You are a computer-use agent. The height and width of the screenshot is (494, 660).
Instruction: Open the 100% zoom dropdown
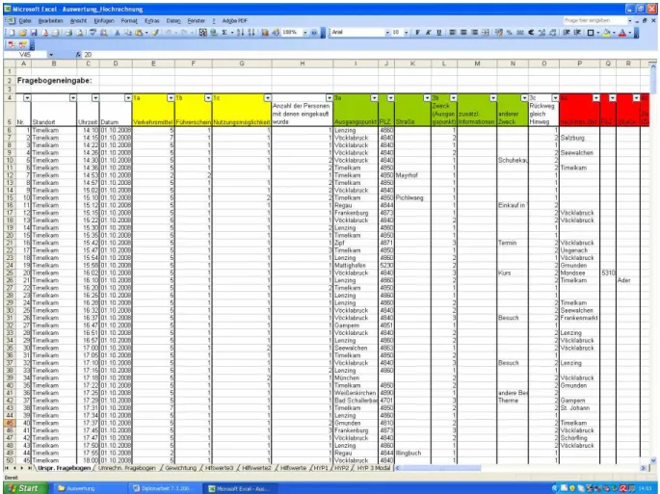pos(305,33)
